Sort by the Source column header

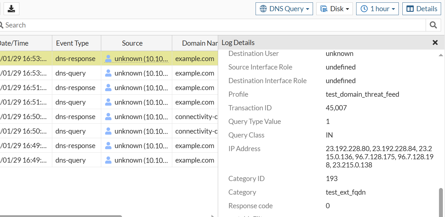(x=137, y=43)
